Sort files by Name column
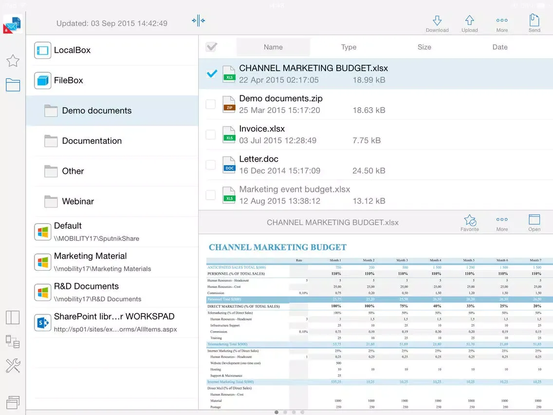553x415 pixels. tap(273, 47)
